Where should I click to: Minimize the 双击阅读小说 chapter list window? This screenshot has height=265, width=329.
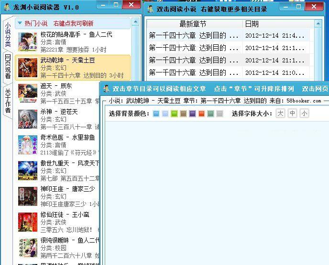click(x=286, y=7)
